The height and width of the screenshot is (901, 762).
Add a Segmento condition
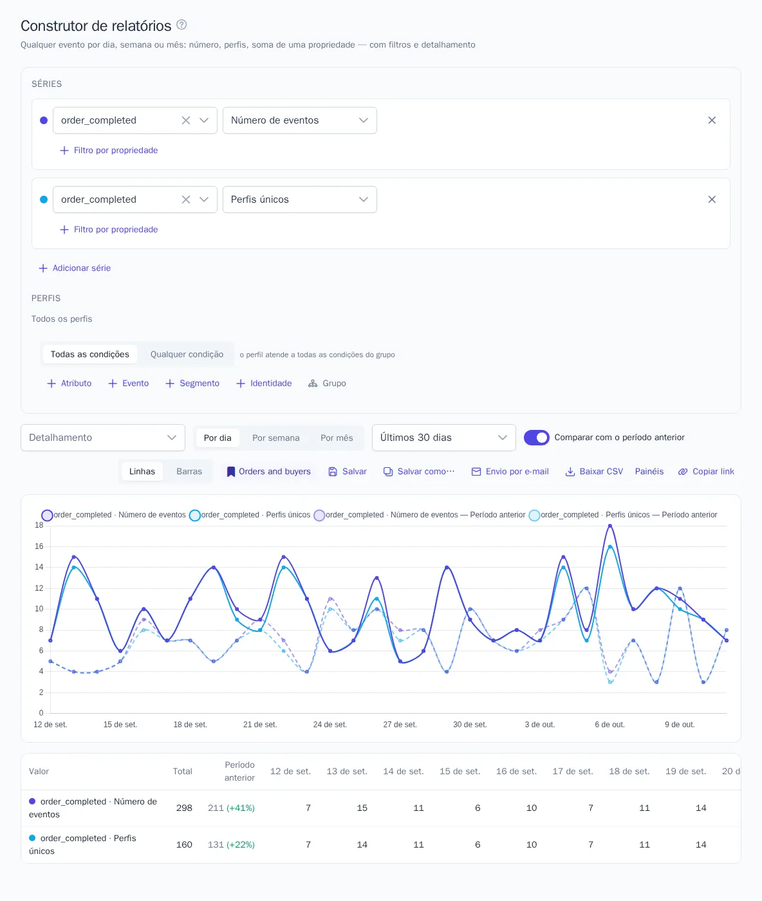[x=192, y=383]
